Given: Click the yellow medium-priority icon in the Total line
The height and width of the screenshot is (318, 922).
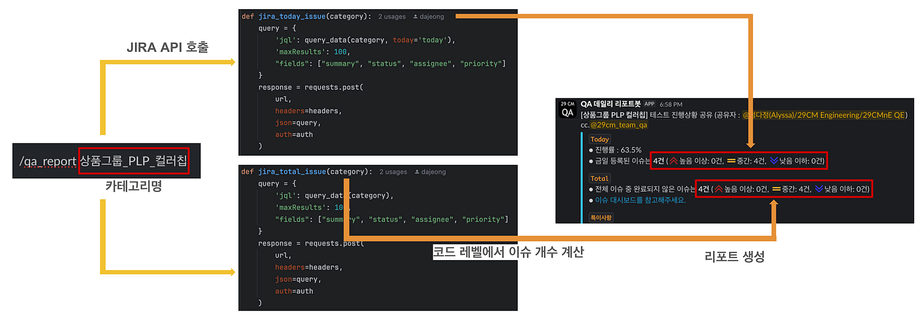Looking at the screenshot, I should click(776, 189).
